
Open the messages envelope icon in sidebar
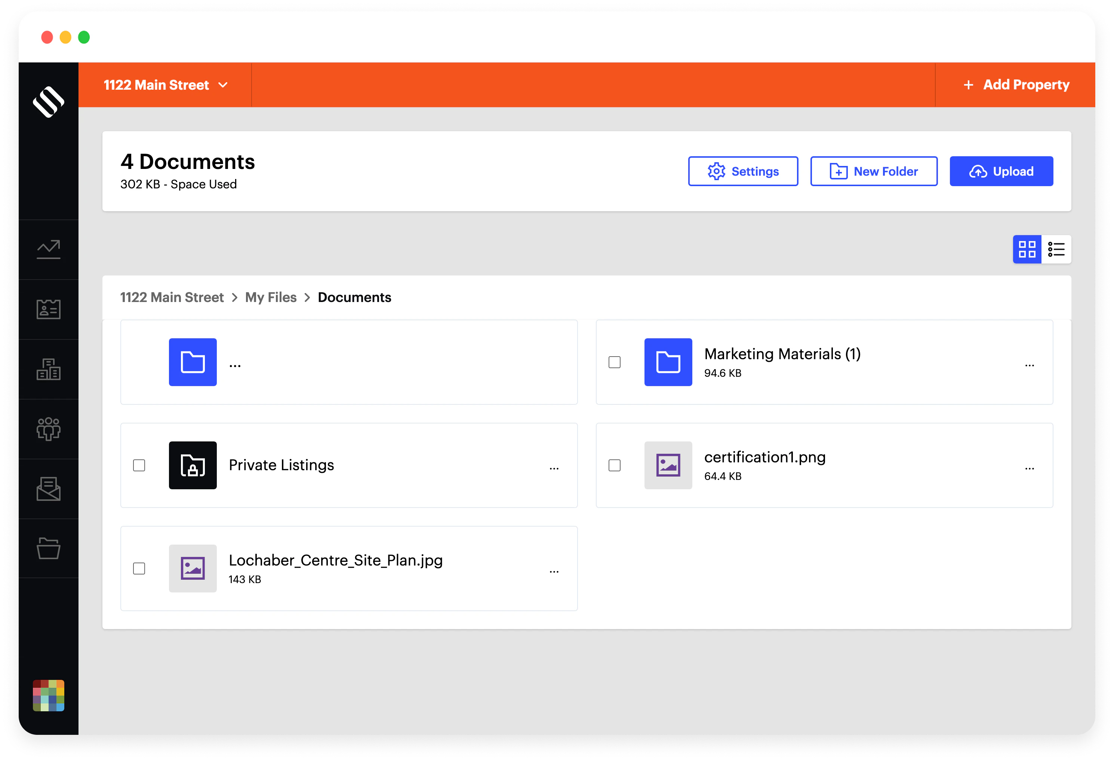[x=49, y=489]
